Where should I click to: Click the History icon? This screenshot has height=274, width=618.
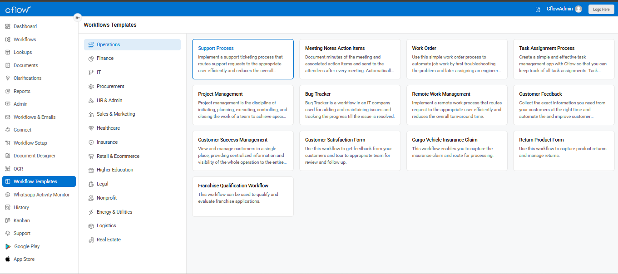8,207
